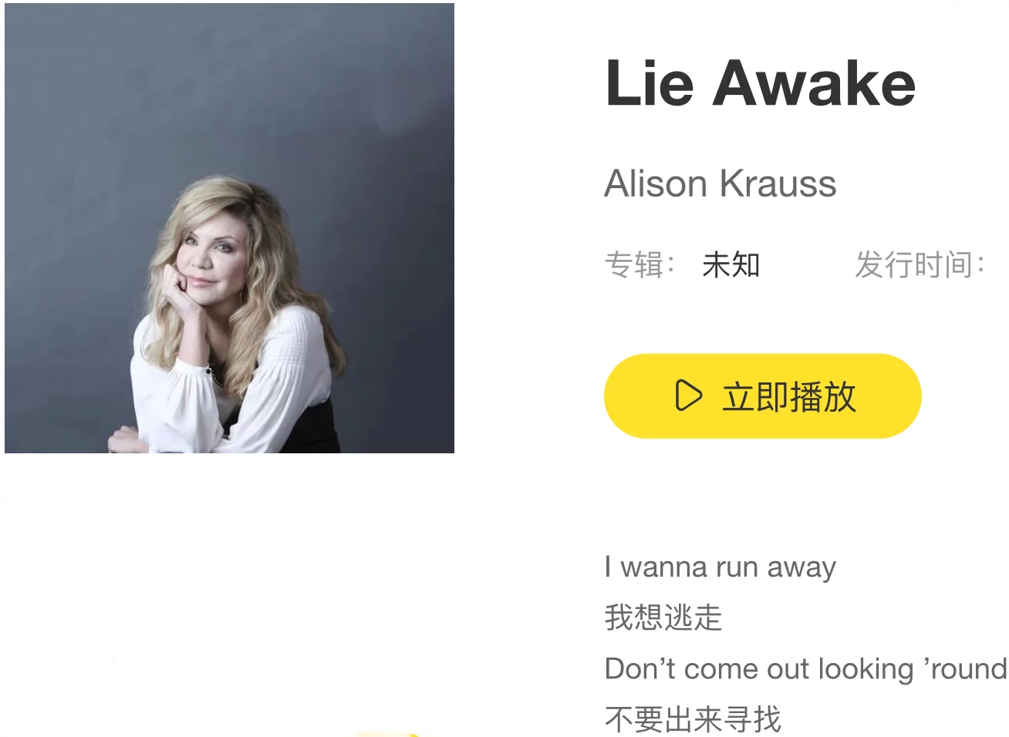Click the word away in first lyric
1009x737 pixels.
click(801, 568)
